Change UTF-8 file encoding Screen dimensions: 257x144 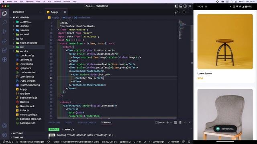point(137,142)
